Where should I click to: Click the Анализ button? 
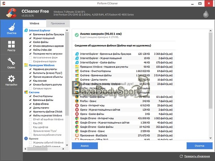[85, 146]
